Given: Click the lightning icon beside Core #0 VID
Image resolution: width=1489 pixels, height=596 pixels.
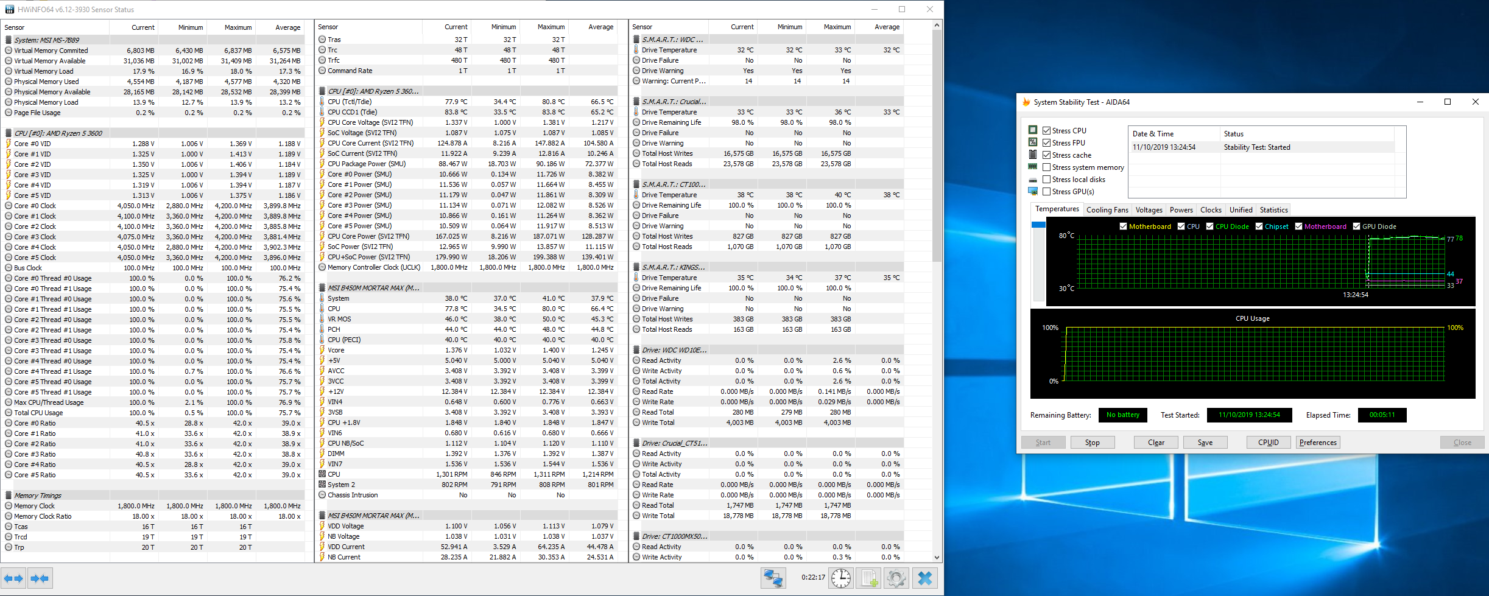Looking at the screenshot, I should 9,144.
